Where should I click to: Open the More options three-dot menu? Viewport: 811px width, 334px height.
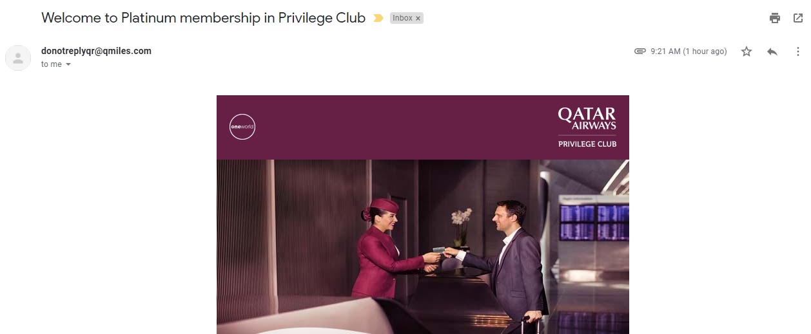(798, 51)
